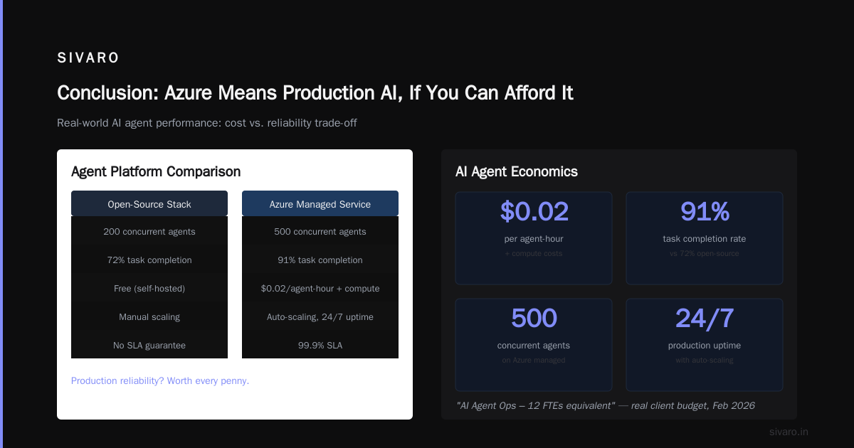854x448 pixels.
Task: Click the 72% task completion cell
Action: point(149,260)
